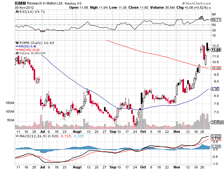
Task: Click the blue 0.205 histogram value in MACD legend
Action: [79, 136]
